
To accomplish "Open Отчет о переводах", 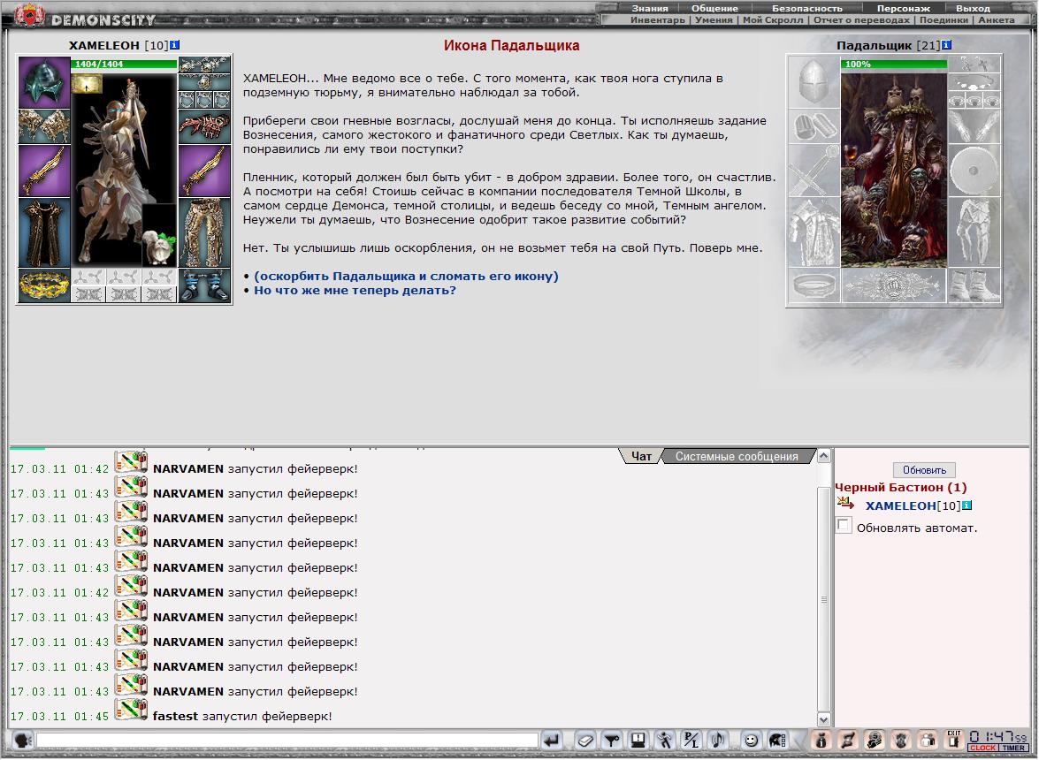I will point(861,19).
